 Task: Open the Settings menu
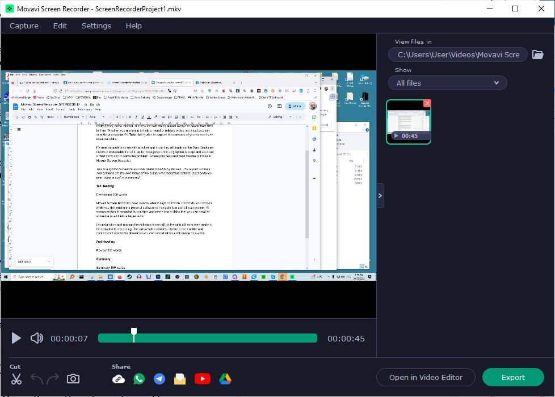tap(96, 26)
